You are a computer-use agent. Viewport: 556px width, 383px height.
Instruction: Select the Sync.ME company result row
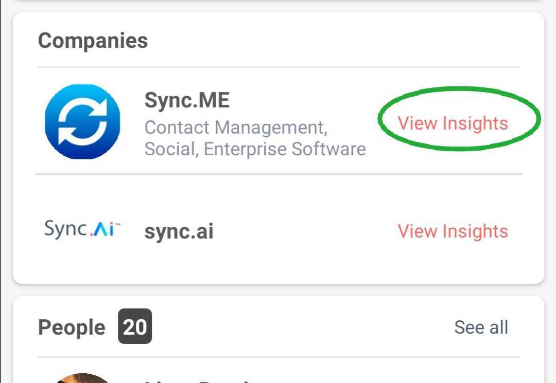pos(279,121)
